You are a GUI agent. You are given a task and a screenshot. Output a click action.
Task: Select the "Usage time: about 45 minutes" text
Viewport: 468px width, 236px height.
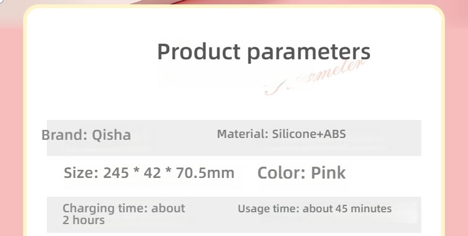point(314,209)
